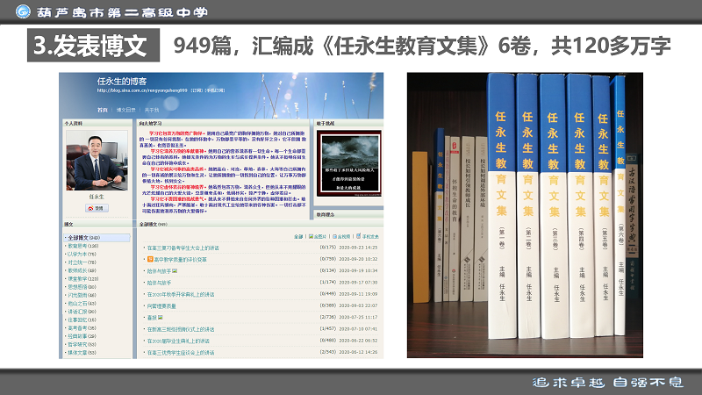Screen dimensions: 702x395
Task: Click the 订阅 link beside blog URL
Action: coord(197,90)
